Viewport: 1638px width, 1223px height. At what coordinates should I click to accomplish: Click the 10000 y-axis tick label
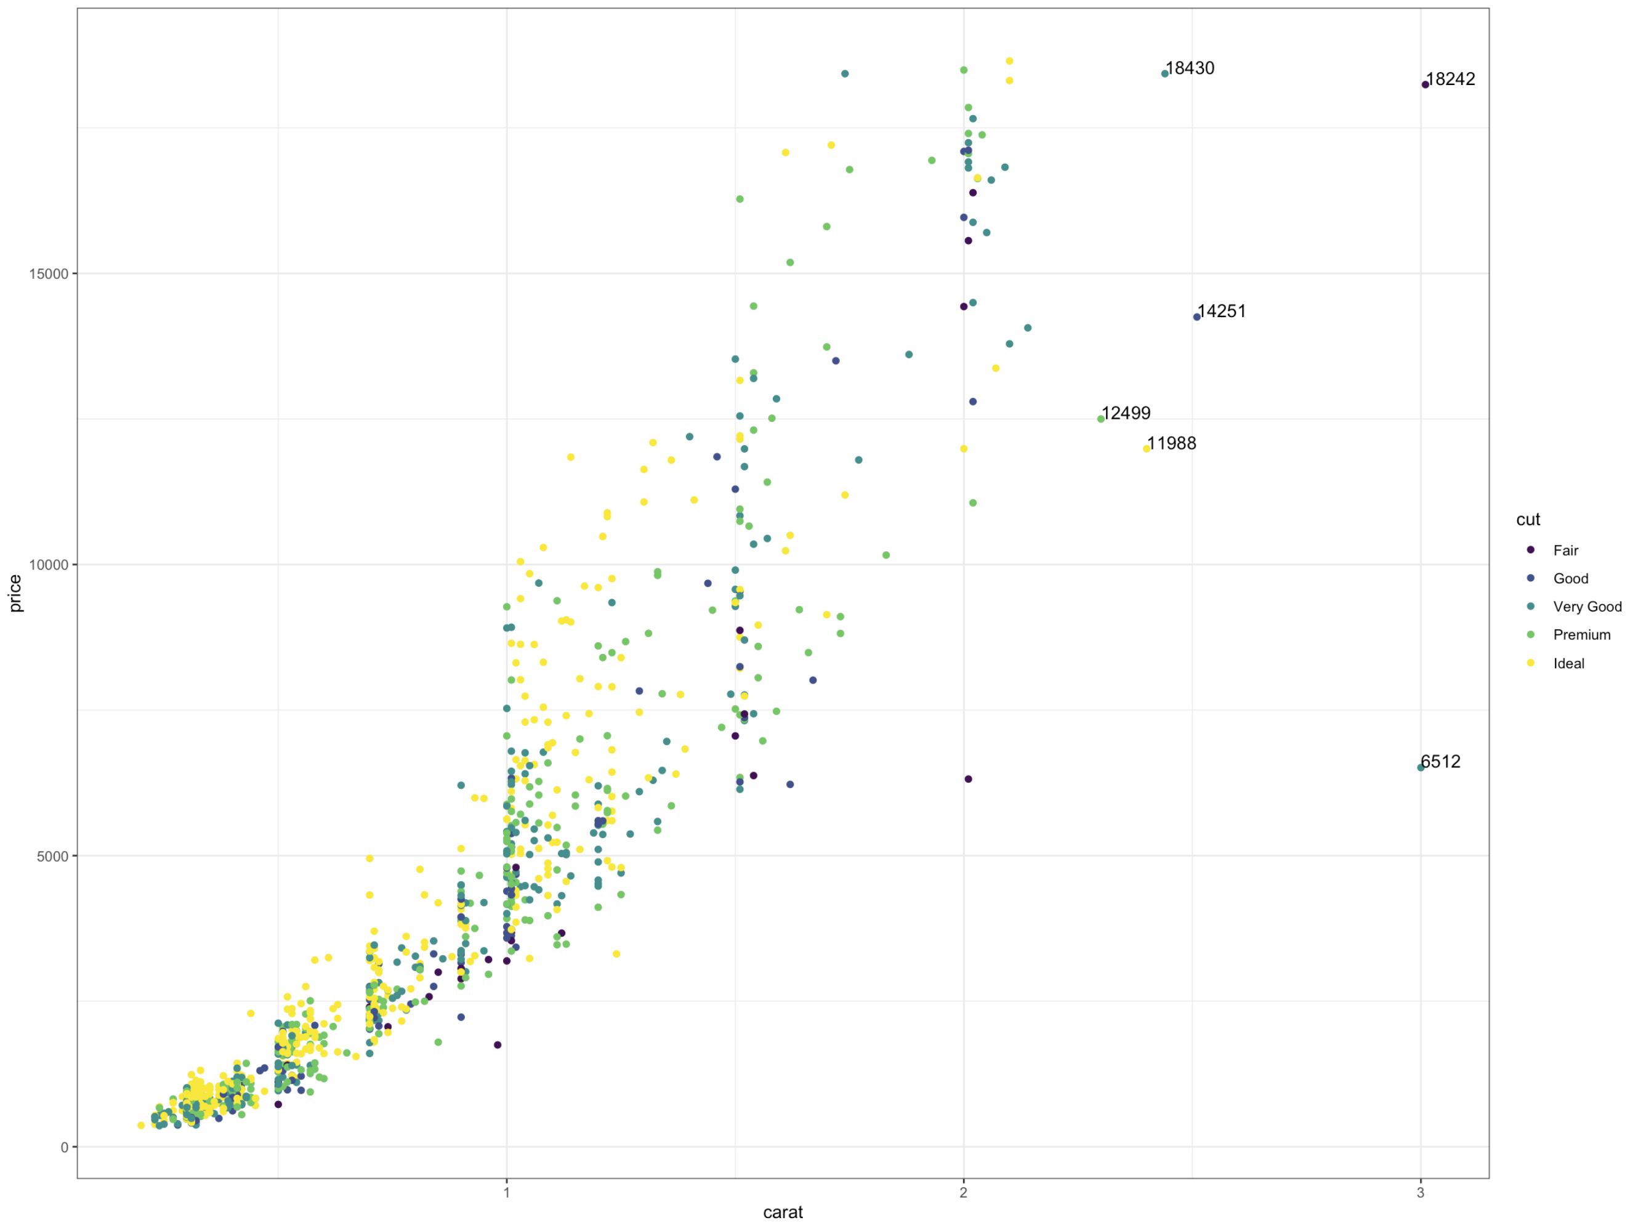click(48, 565)
